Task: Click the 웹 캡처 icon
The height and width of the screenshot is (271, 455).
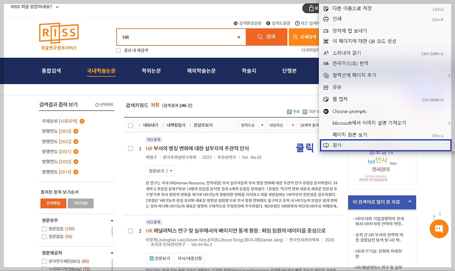Action: [326, 99]
